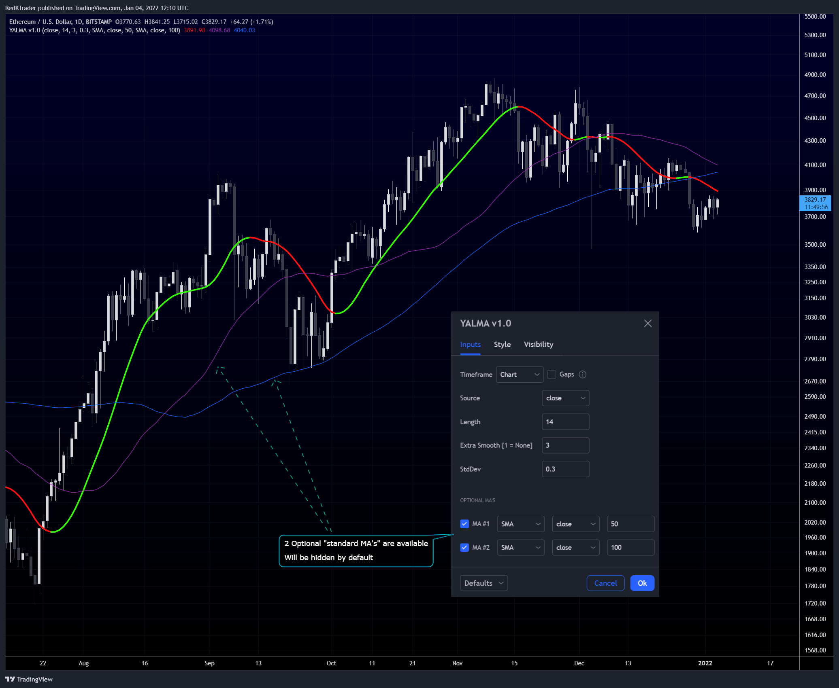The image size is (839, 688).
Task: Click the Extra Smooth input field
Action: click(565, 445)
